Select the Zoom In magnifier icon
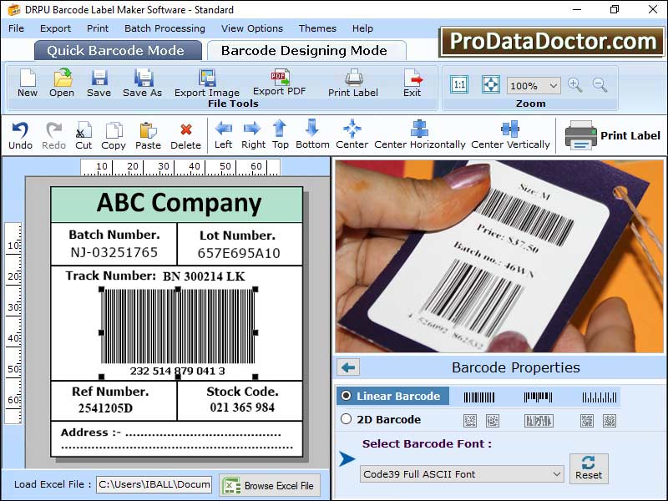This screenshot has height=501, width=668. pos(576,85)
